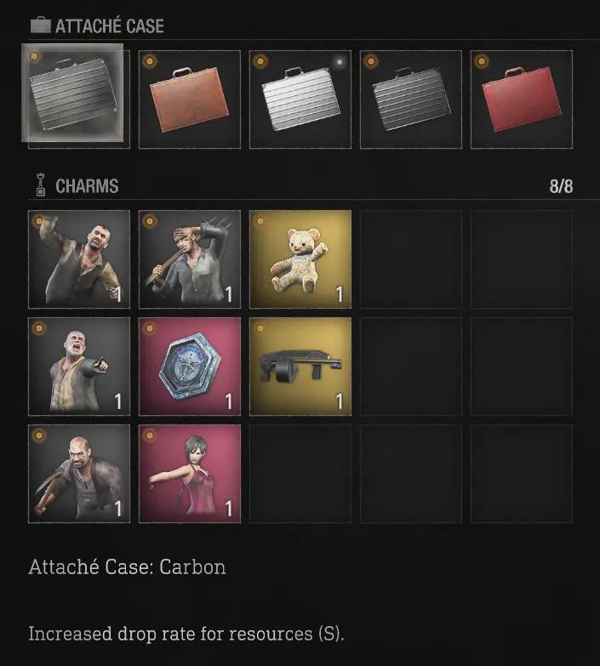
Task: Click the empty charm slot beside teddy bear
Action: (411, 259)
